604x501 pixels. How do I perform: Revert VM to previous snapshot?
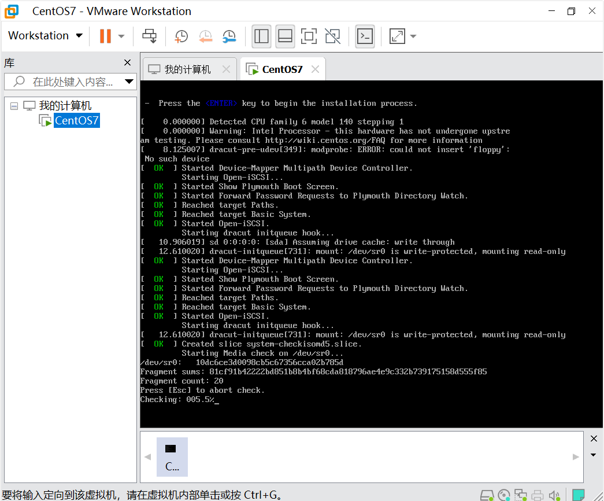point(205,36)
